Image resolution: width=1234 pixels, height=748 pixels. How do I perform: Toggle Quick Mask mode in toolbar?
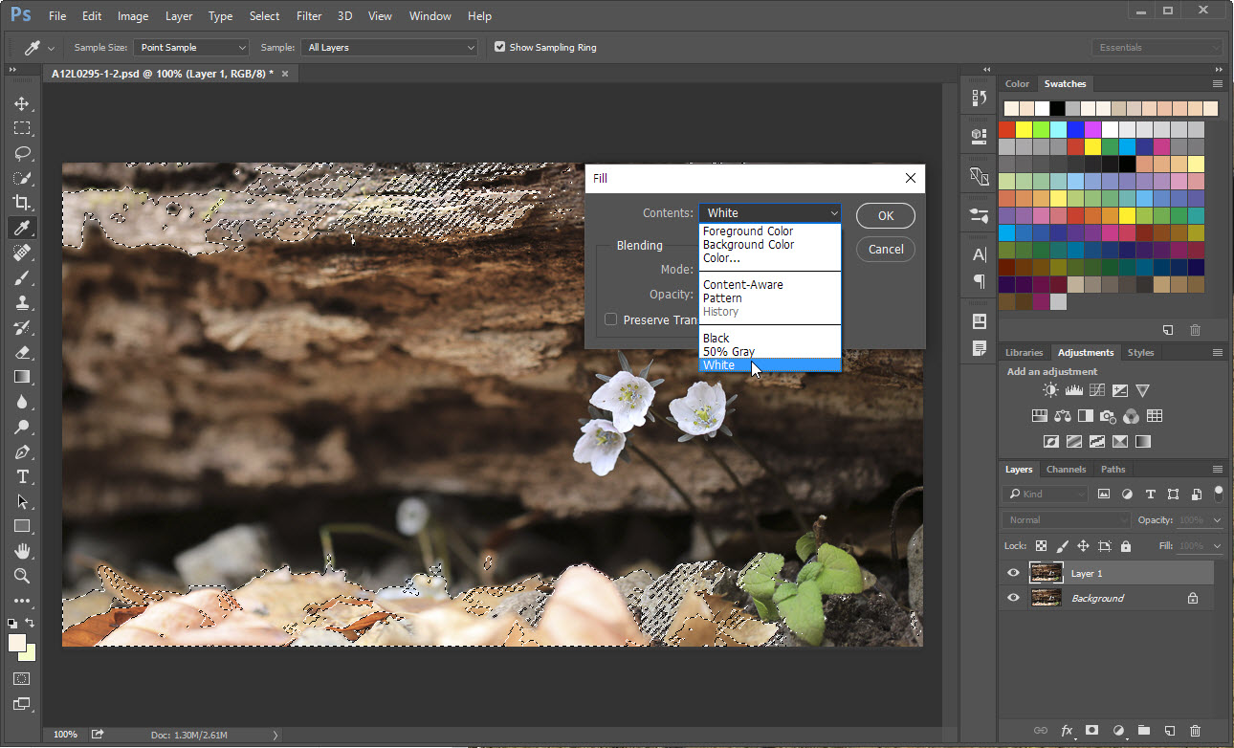(21, 678)
